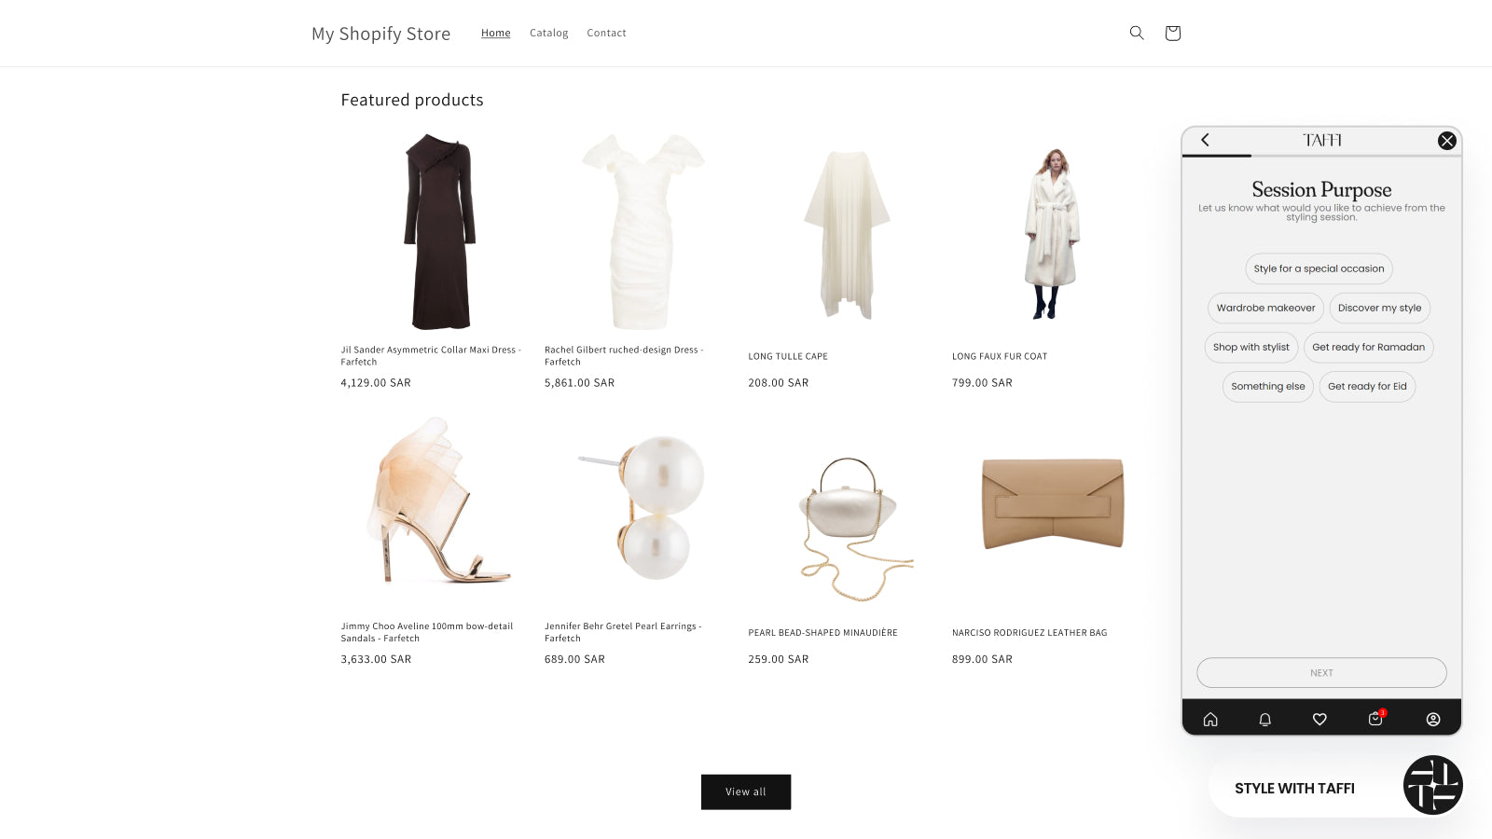Screen dimensions: 1492x839
Task: View notifications via the bell icon
Action: coord(1264,719)
